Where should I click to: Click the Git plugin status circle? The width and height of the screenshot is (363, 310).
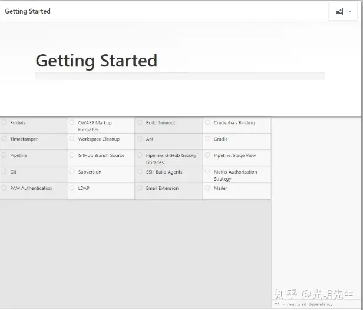click(4, 171)
